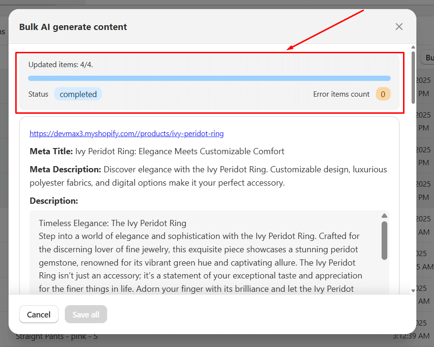
Task: Click the completed status badge
Action: click(78, 94)
